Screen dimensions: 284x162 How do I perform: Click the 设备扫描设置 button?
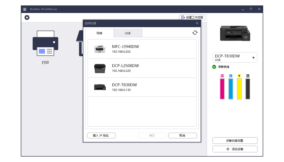(235, 141)
